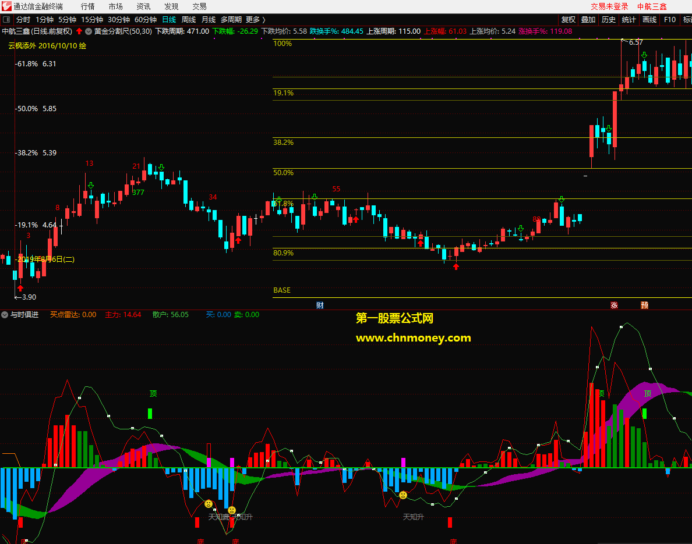Open the F10 company info
The width and height of the screenshot is (692, 544).
coord(669,19)
